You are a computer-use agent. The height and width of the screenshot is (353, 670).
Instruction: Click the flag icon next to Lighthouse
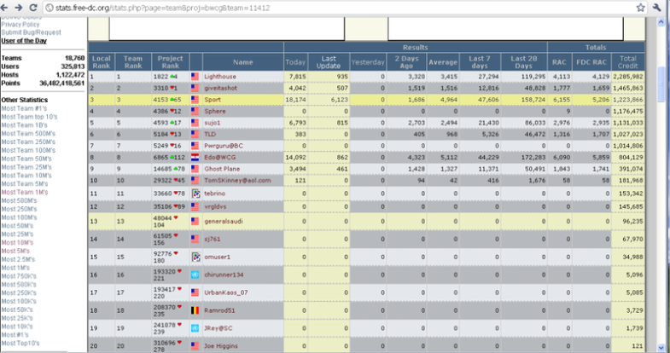[195, 76]
